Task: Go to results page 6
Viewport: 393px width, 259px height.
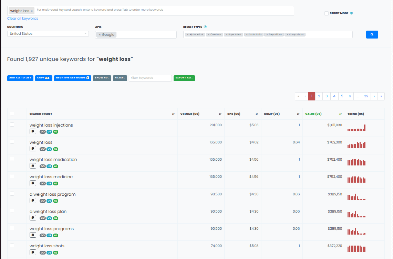Action: click(x=350, y=96)
